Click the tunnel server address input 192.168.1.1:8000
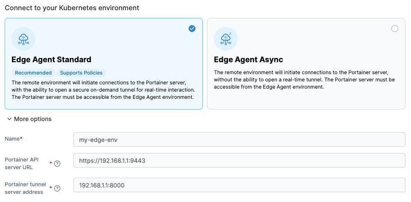This screenshot has width=411, height=202. click(239, 185)
